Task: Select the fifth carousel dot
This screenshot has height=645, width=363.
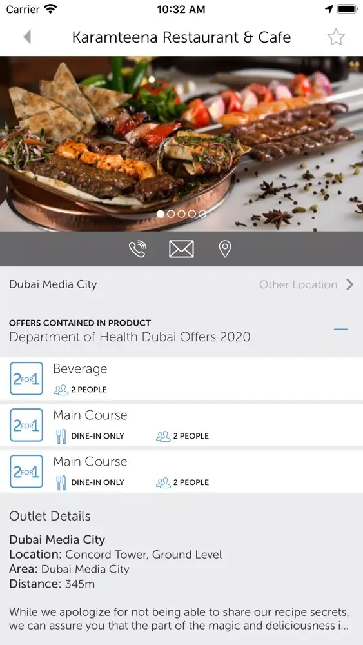Action: tap(202, 214)
